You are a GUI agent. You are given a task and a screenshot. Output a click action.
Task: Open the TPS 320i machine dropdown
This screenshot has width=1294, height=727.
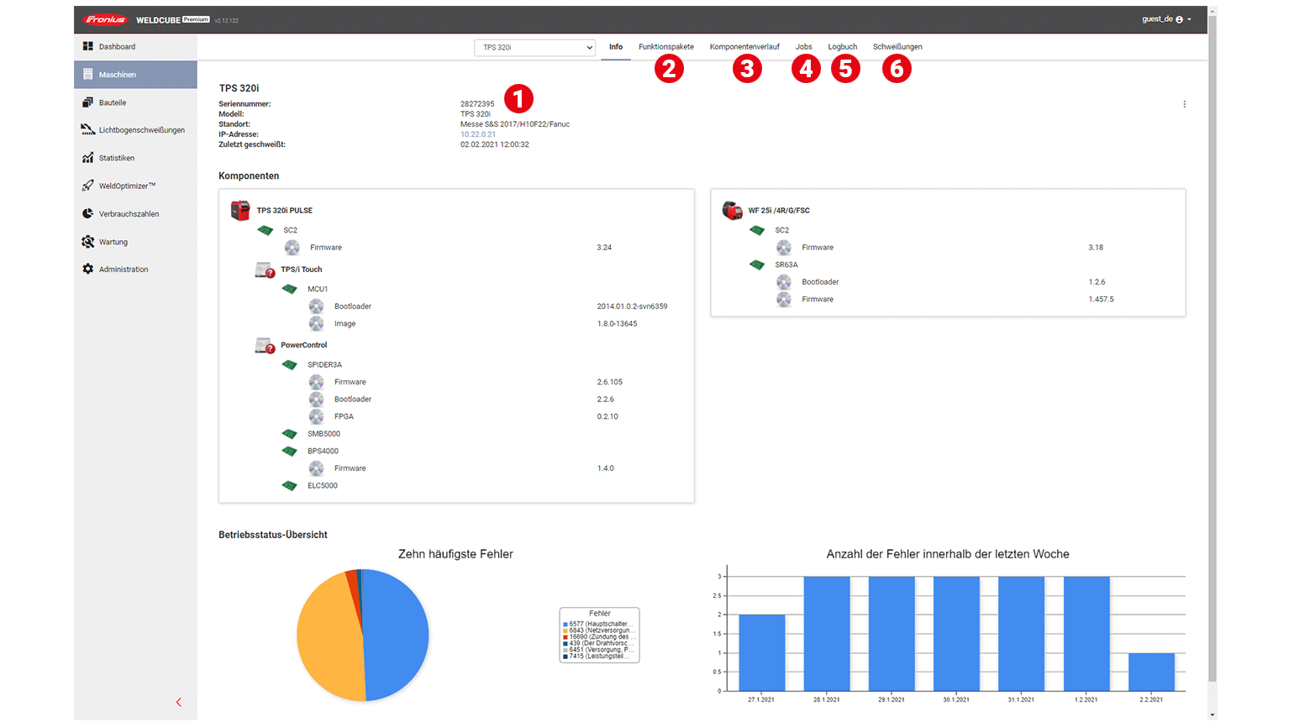coord(535,48)
